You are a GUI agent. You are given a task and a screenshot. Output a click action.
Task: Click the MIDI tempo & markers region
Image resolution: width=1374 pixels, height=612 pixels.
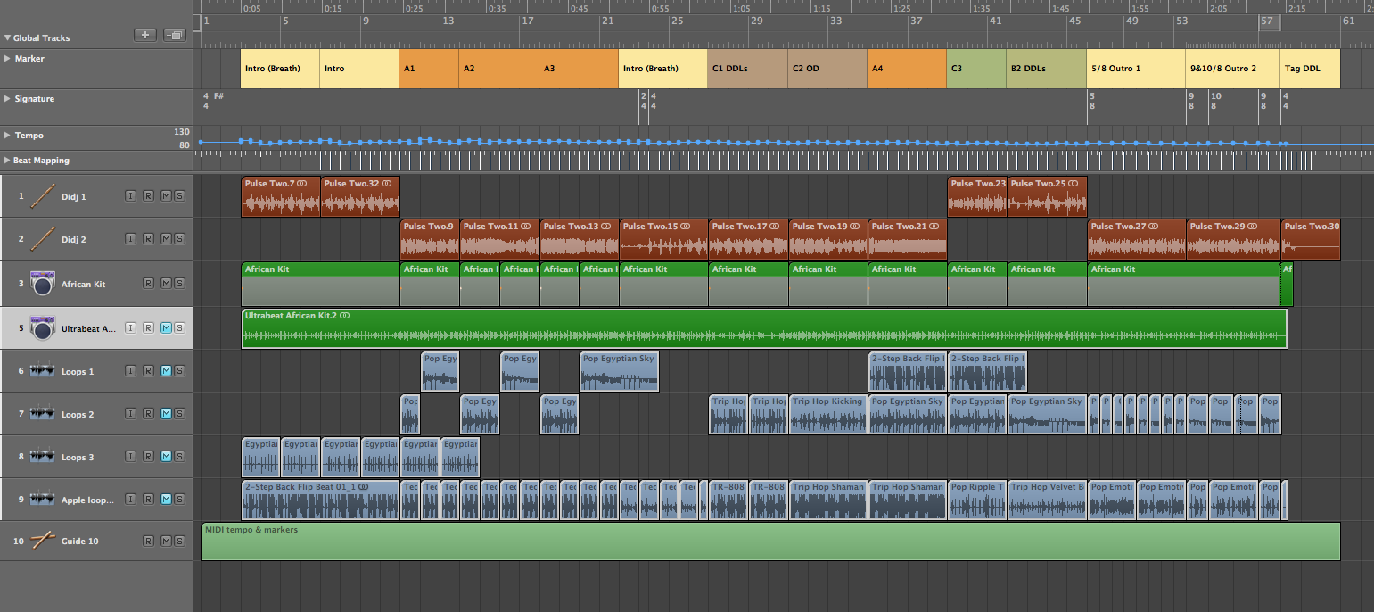point(769,542)
